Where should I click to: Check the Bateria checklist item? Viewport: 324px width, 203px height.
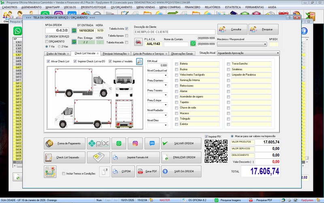[176, 64]
